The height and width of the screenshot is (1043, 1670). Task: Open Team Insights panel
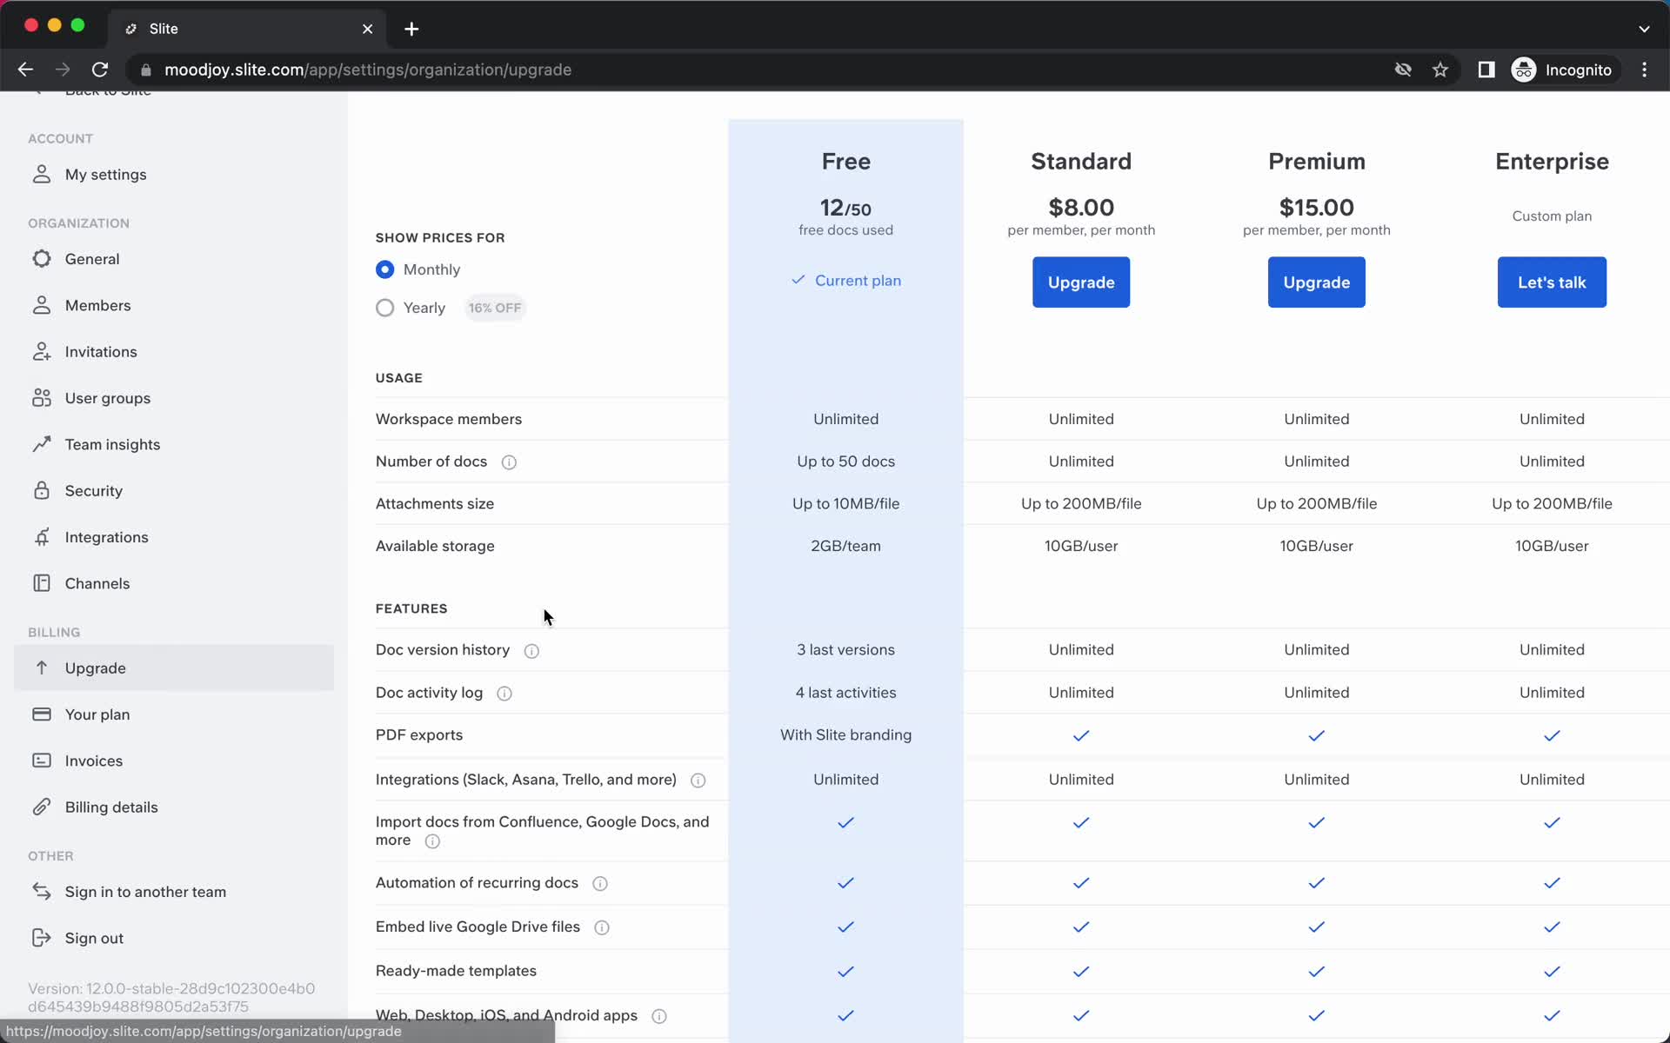pyautogui.click(x=112, y=443)
